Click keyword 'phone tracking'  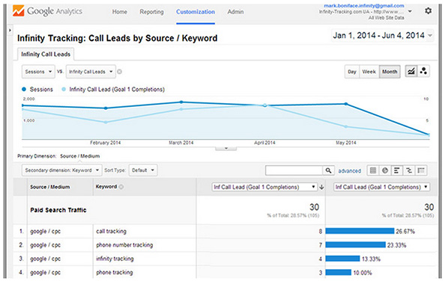[115, 272]
